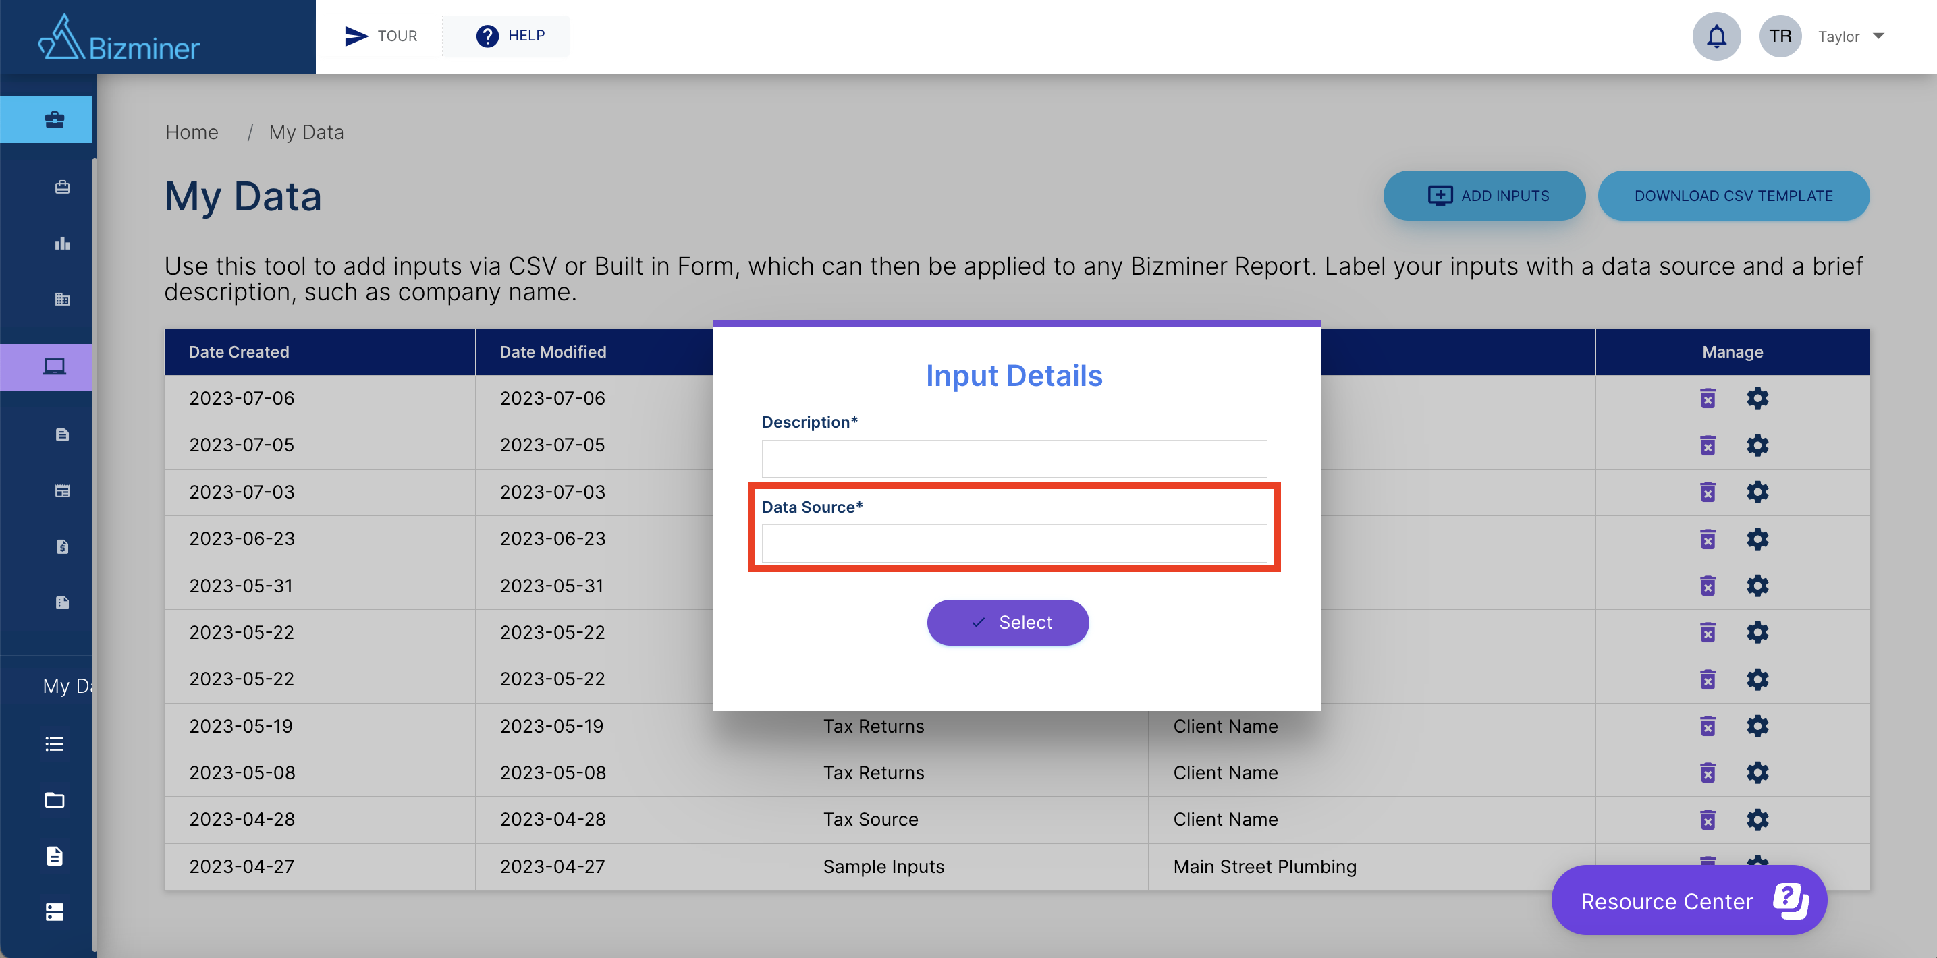This screenshot has width=1937, height=958.
Task: Open the Resource Center widget
Action: [1689, 900]
